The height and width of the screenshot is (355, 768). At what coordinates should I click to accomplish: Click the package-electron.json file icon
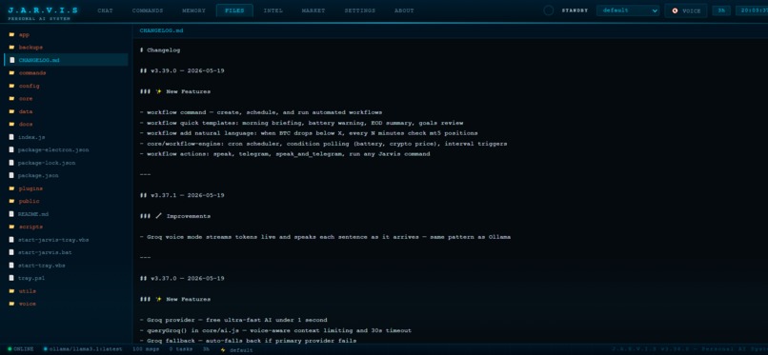tap(11, 149)
